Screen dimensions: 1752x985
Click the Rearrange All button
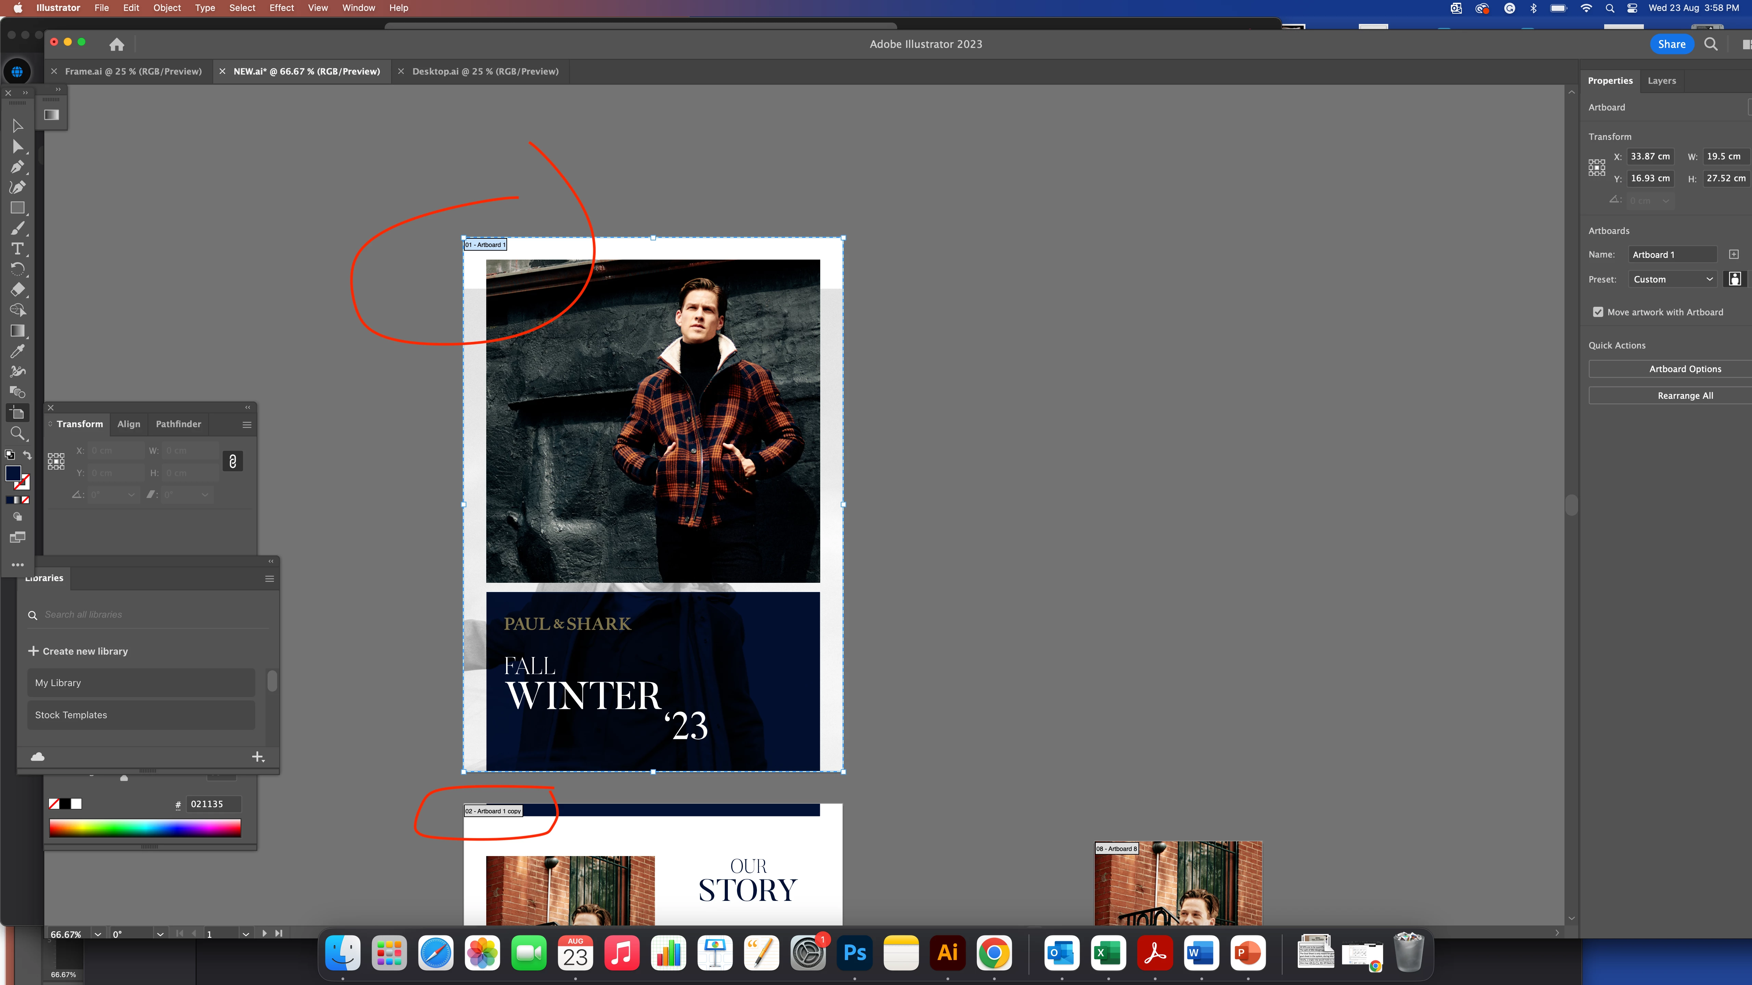tap(1685, 396)
